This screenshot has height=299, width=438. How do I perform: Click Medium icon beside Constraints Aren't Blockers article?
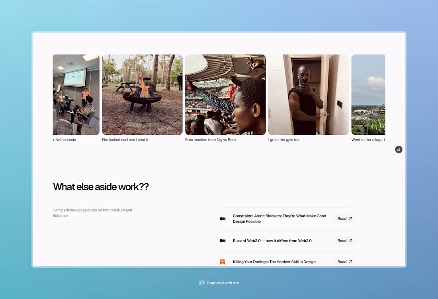pyautogui.click(x=222, y=219)
